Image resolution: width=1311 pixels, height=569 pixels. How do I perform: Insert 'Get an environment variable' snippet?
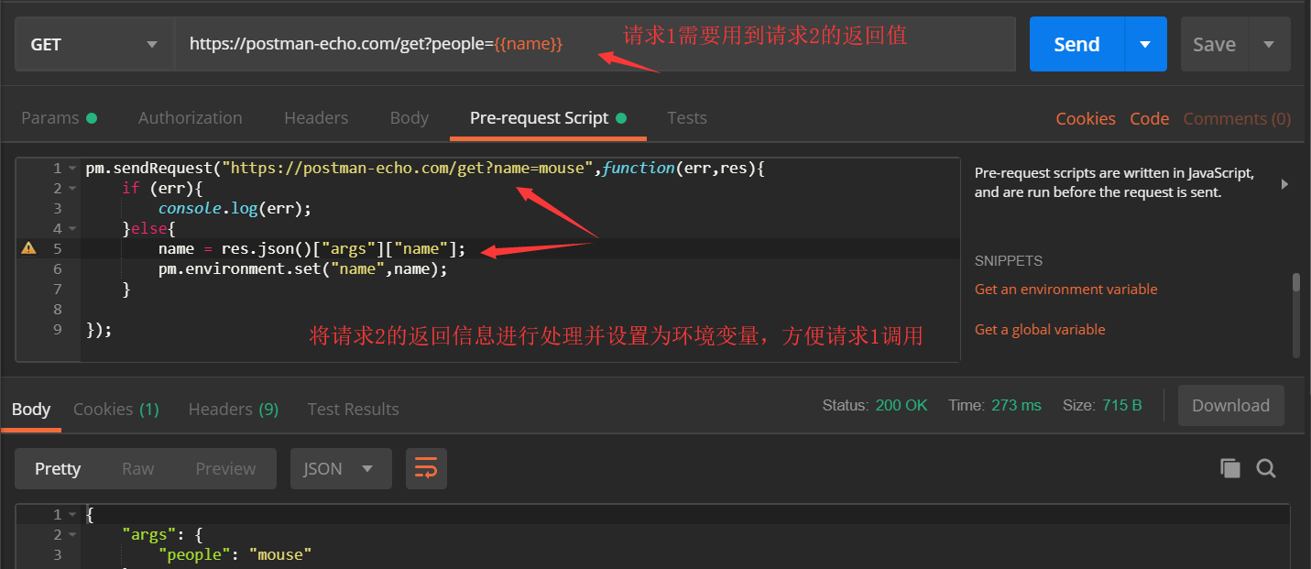1066,289
